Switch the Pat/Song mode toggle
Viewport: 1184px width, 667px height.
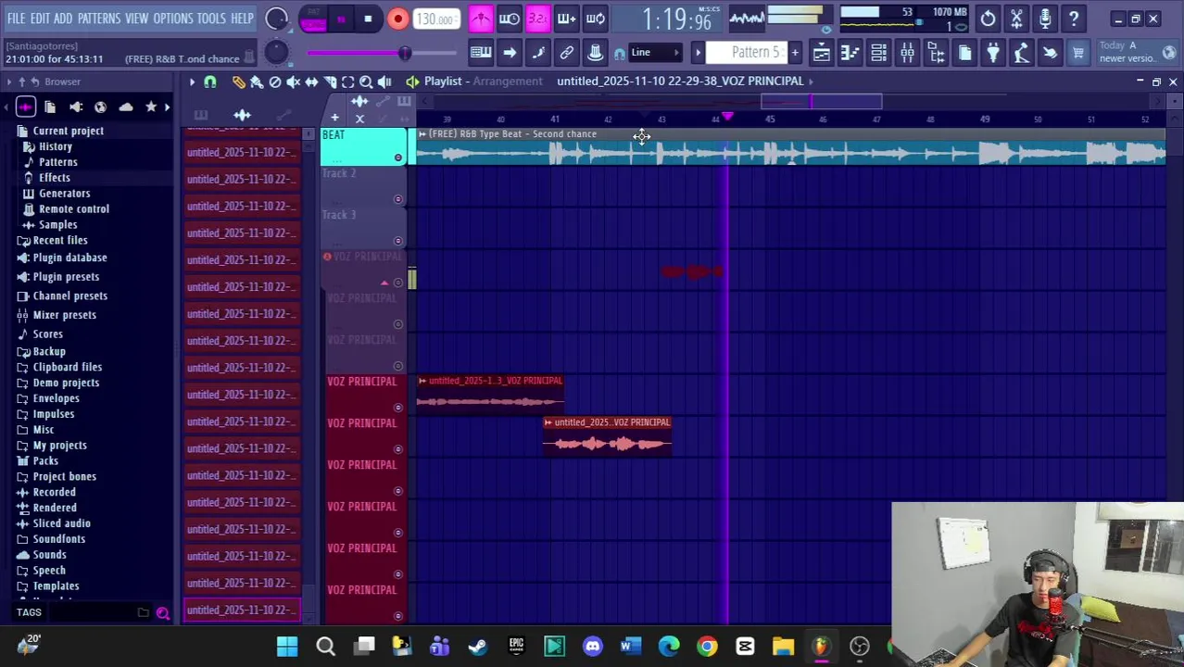tap(314, 19)
